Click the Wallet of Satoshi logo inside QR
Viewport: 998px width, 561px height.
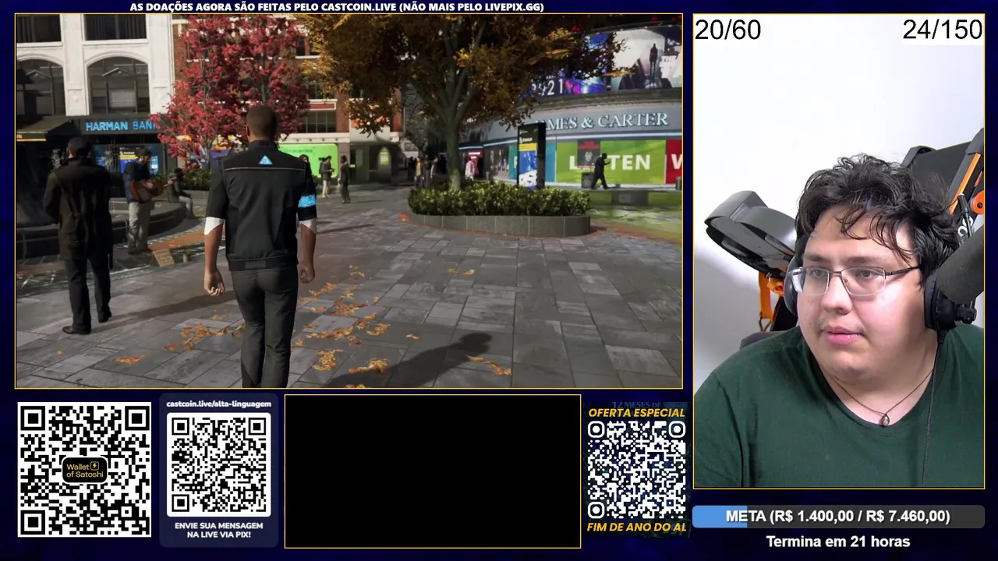click(x=84, y=470)
